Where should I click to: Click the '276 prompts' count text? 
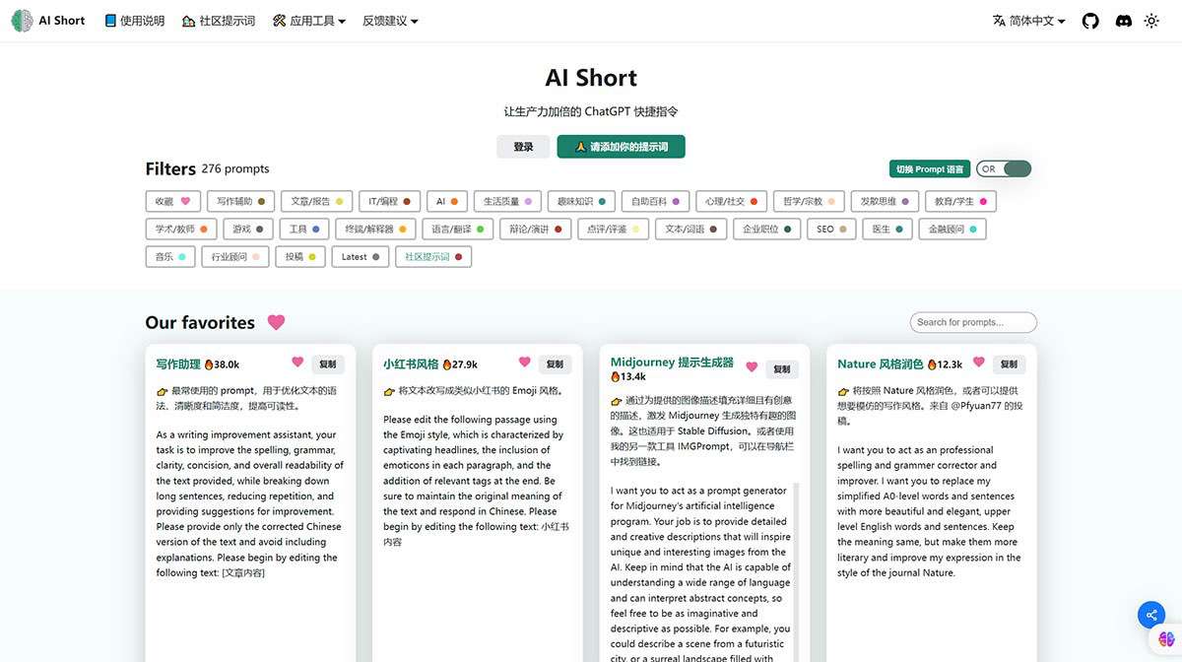(235, 168)
